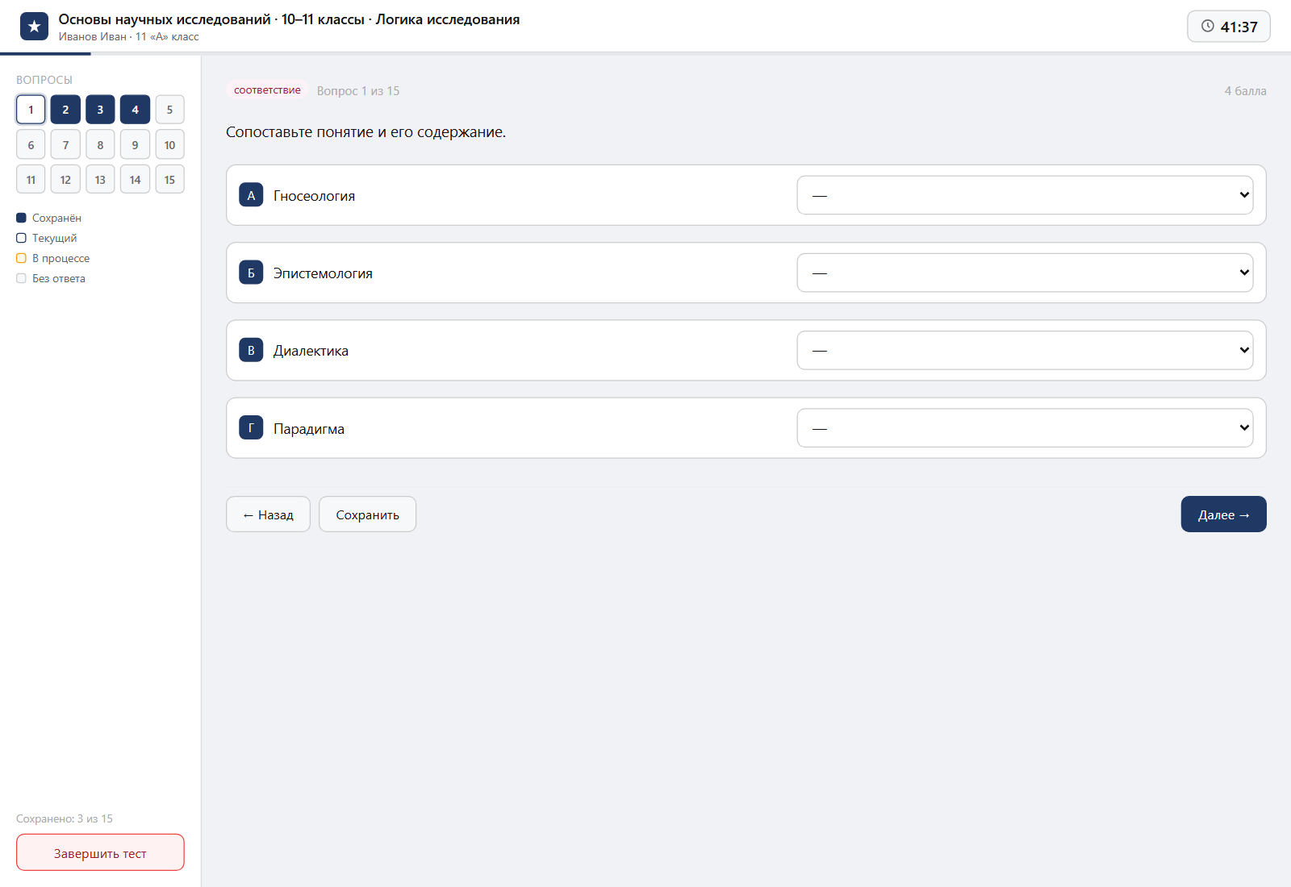Go to question 5
The width and height of the screenshot is (1291, 887).
coord(169,110)
